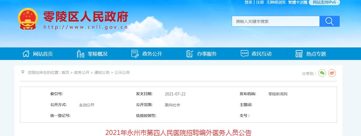
Task: Go to 政务公开 in breadcrumb
Action: click(82, 72)
